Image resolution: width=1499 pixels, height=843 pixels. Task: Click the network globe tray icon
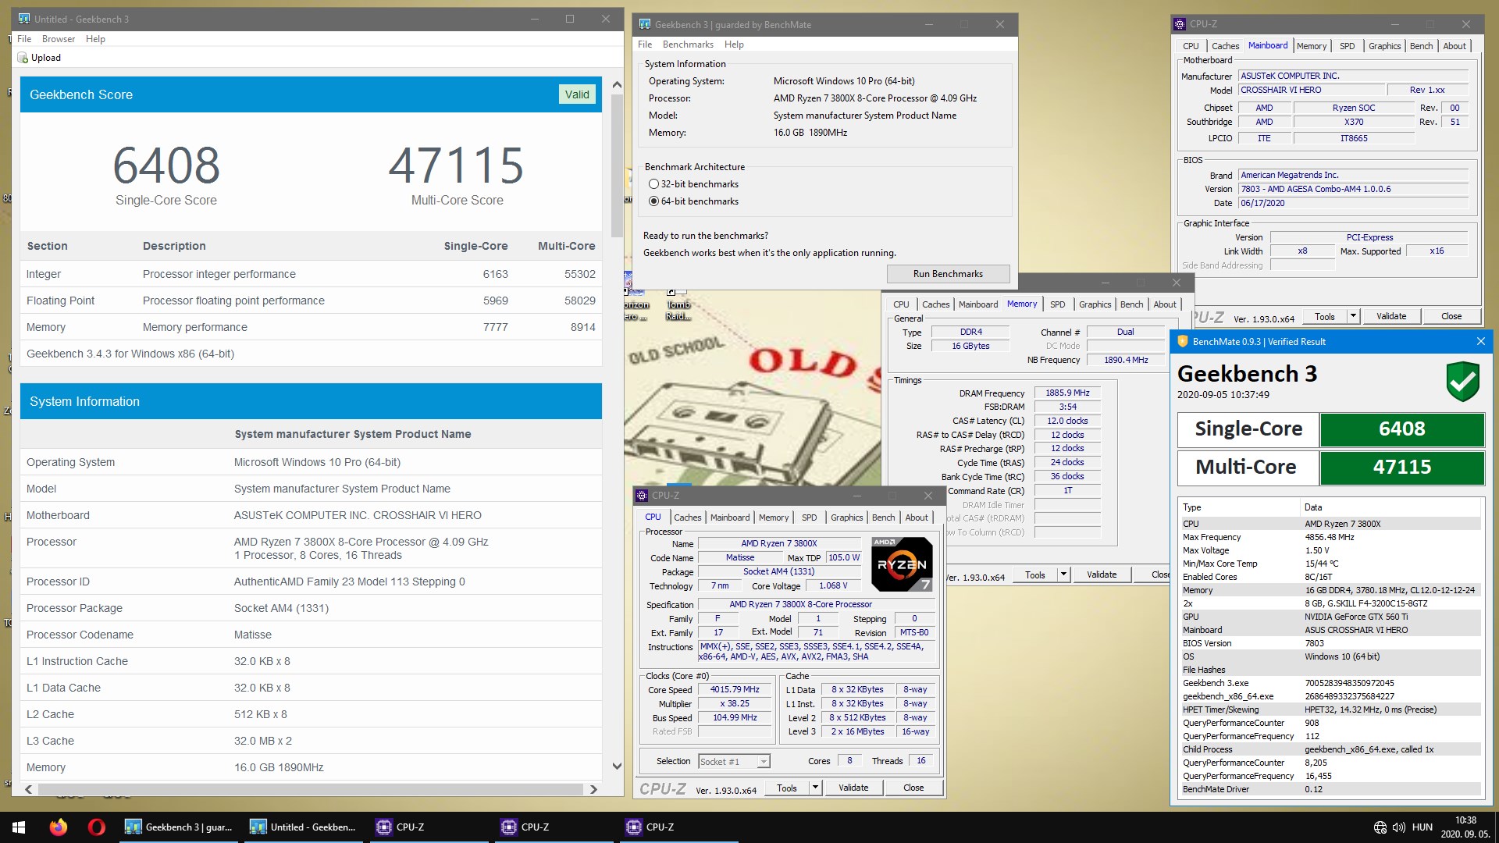point(1380,827)
